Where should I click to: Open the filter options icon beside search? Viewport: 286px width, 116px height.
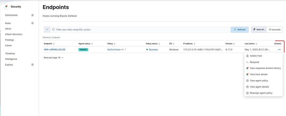click(47, 29)
